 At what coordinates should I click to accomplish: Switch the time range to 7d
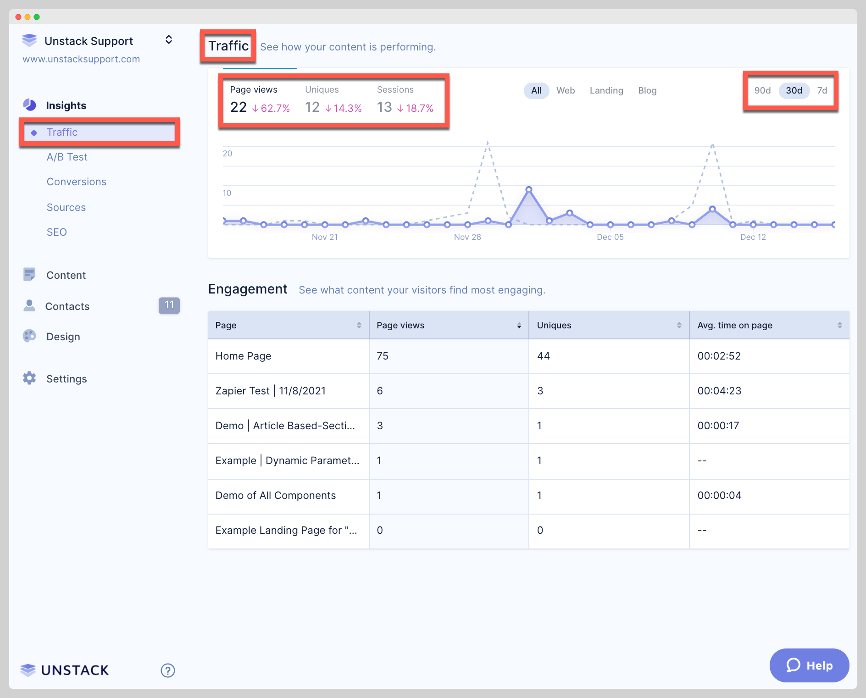(x=822, y=90)
